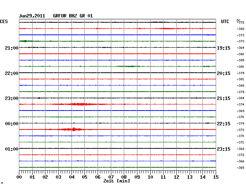Click minute tick label "13" on the x-axis
The height and width of the screenshot is (187, 246).
190,177
